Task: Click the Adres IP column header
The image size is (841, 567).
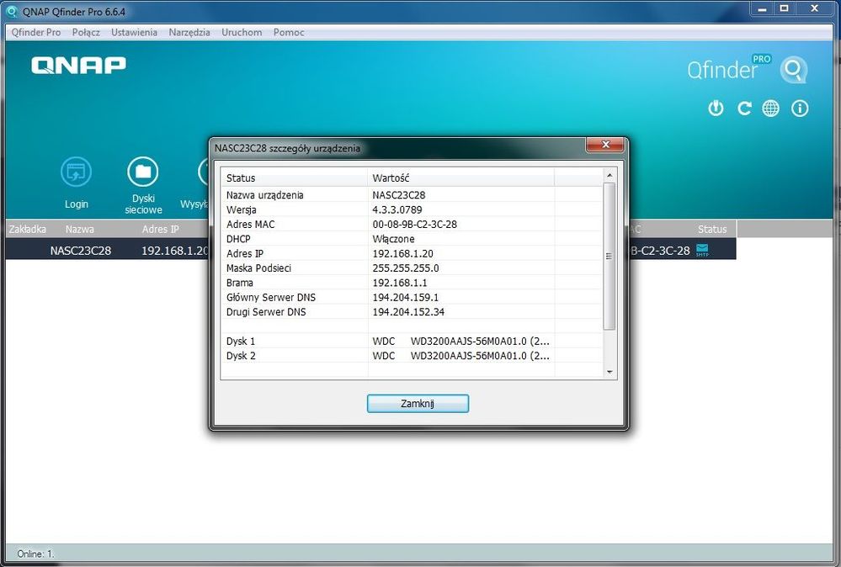Action: click(160, 229)
